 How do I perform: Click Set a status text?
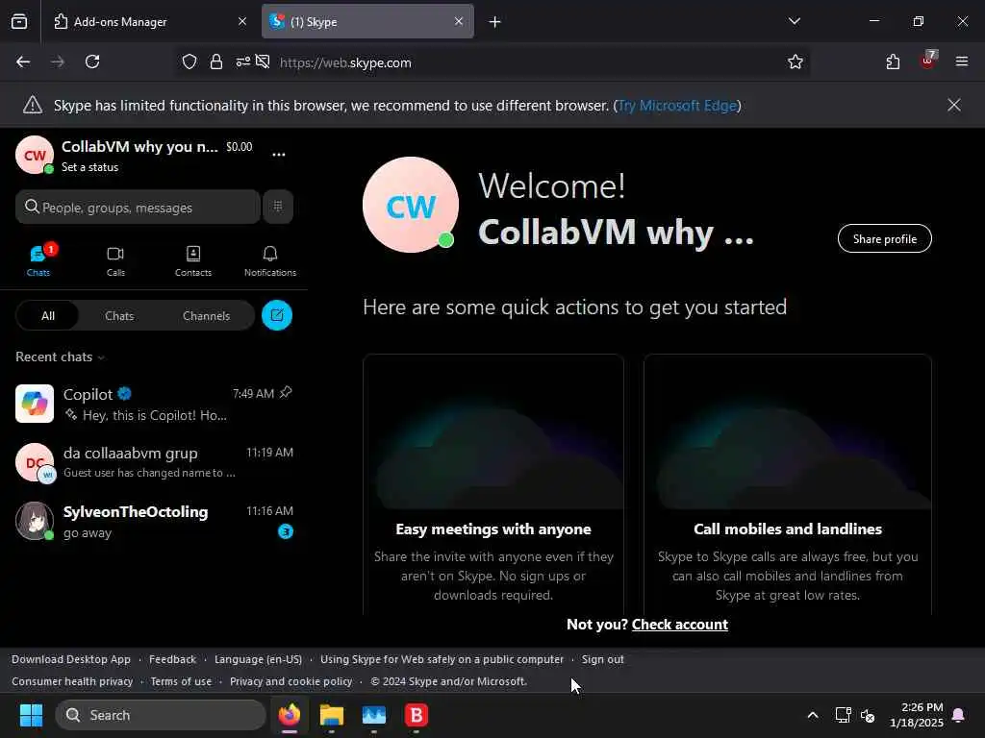(89, 167)
